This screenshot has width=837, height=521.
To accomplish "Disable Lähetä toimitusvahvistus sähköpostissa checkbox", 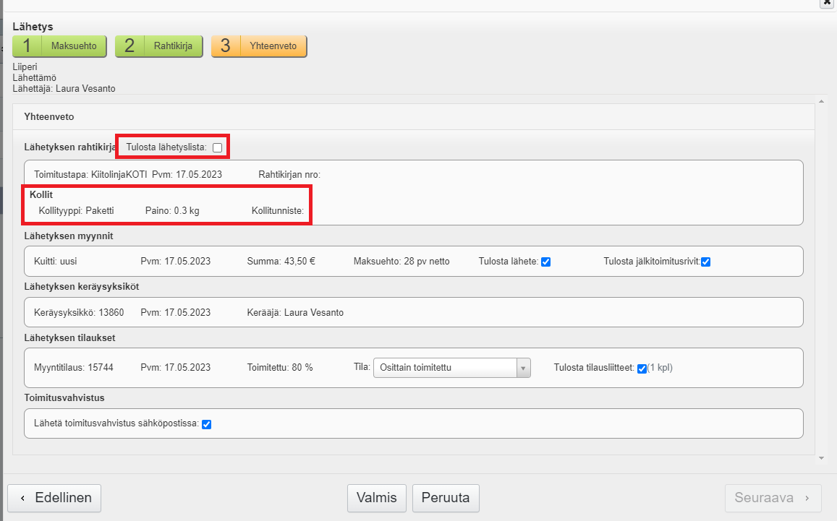I will (x=206, y=424).
